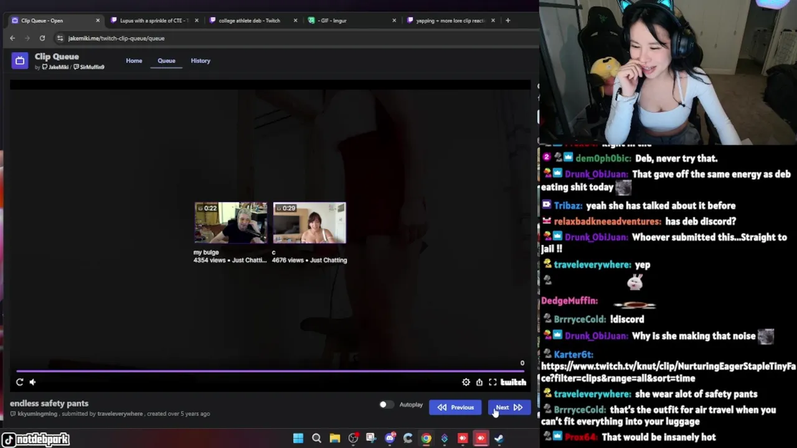Open OBS Studio from the taskbar
Image resolution: width=797 pixels, height=448 pixels.
[353, 438]
